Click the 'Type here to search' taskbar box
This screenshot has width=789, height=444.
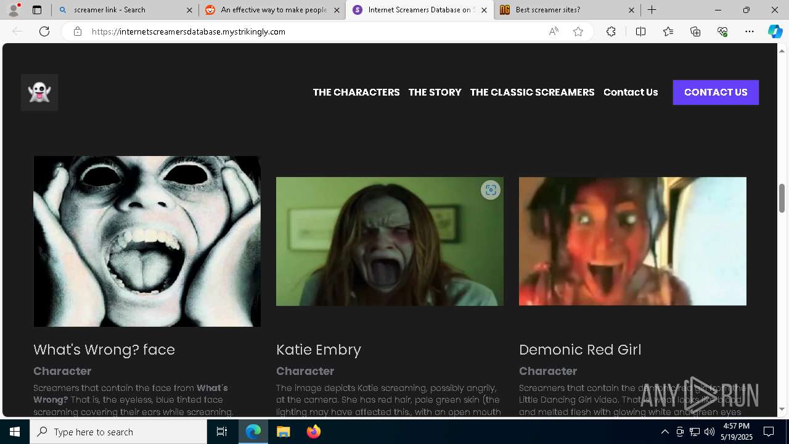click(118, 432)
